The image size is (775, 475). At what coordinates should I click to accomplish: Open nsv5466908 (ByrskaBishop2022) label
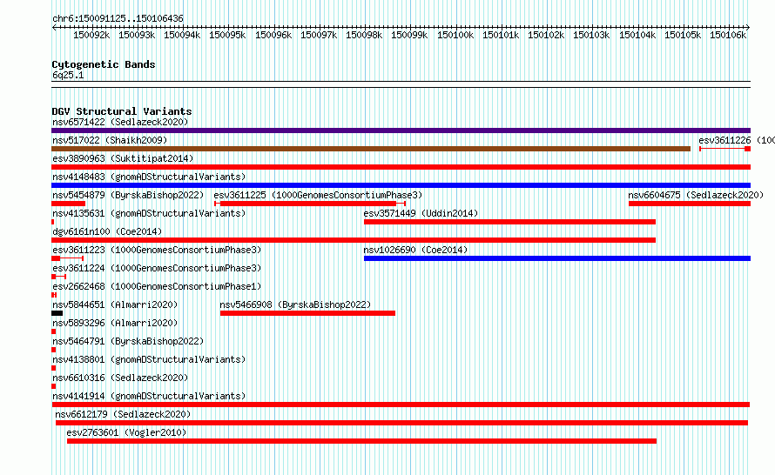(295, 304)
